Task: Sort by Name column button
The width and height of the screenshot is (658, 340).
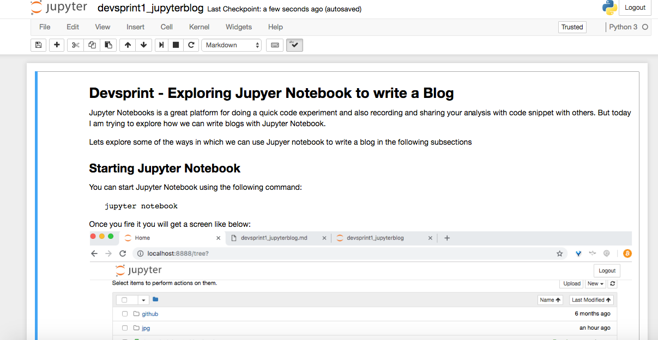Action: pyautogui.click(x=550, y=300)
